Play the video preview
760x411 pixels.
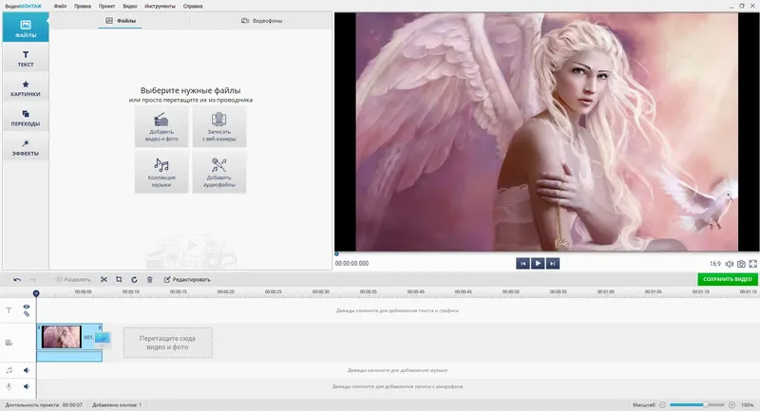[538, 263]
